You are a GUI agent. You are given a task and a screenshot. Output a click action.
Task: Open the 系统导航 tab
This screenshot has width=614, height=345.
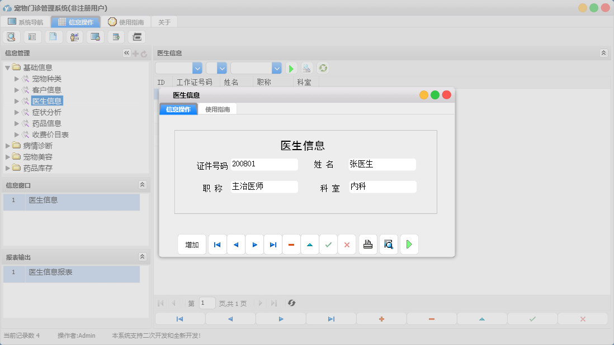[x=26, y=22]
